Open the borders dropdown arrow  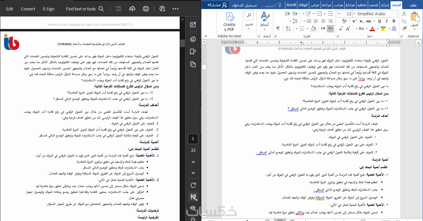point(296,29)
